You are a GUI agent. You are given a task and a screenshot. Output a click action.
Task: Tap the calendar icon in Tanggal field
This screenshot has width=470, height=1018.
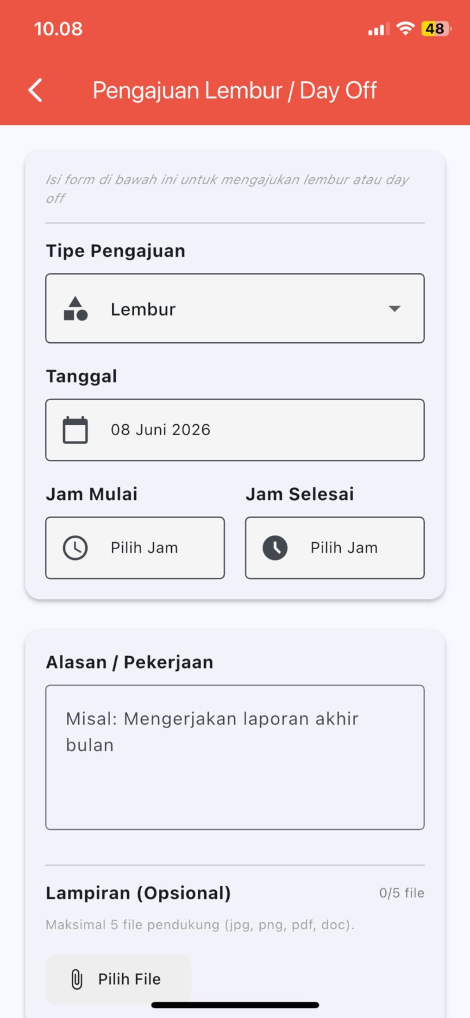coord(75,430)
